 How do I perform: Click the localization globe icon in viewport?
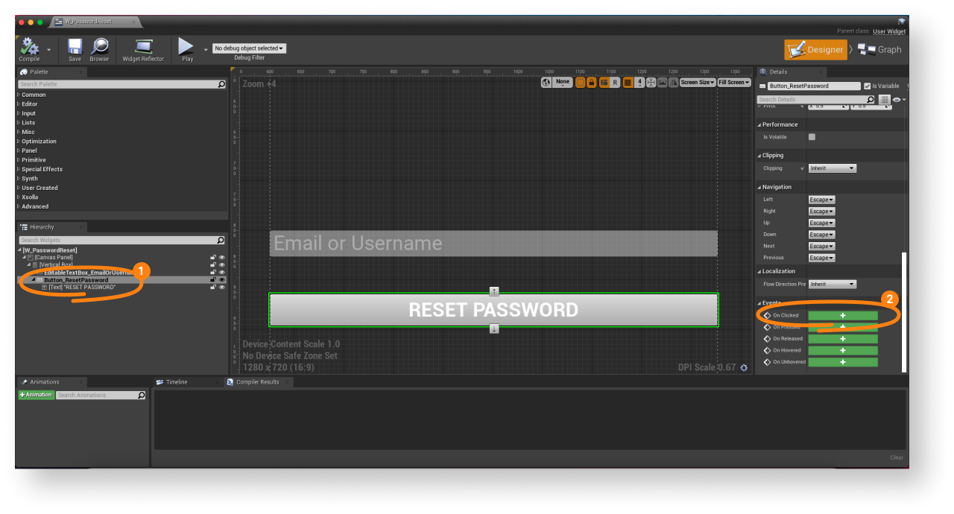tap(546, 83)
